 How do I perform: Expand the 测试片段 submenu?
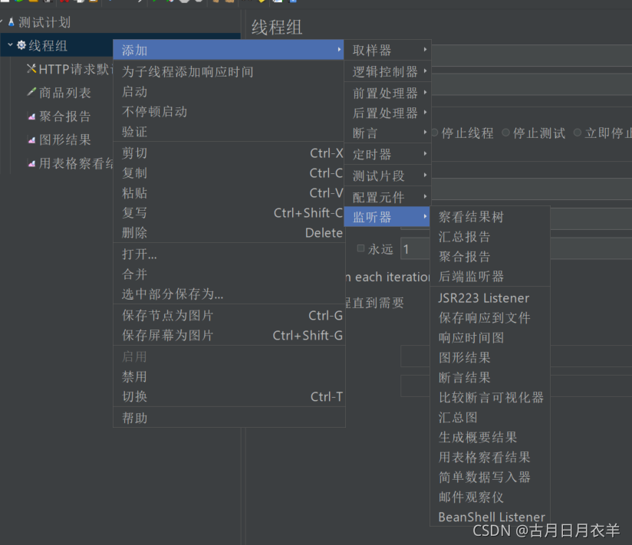click(x=388, y=176)
